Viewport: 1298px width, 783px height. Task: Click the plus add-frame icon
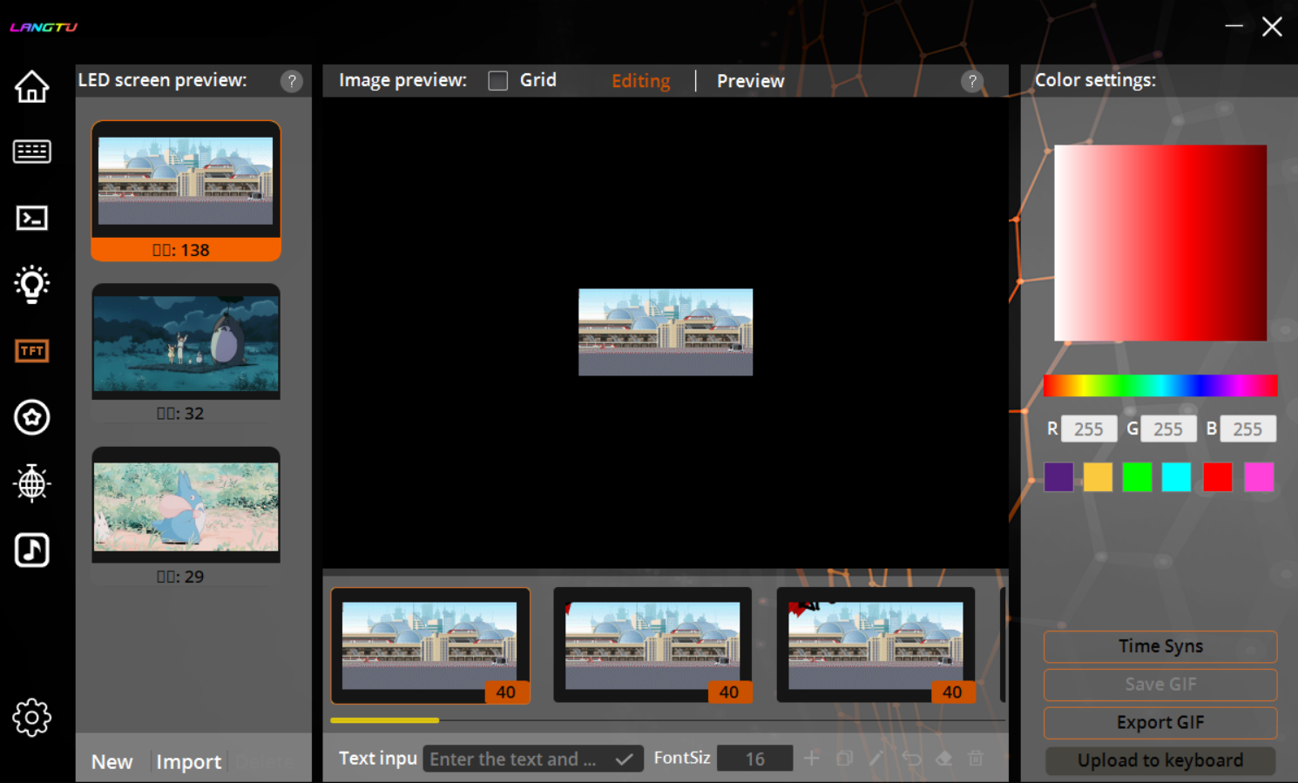pyautogui.click(x=811, y=759)
